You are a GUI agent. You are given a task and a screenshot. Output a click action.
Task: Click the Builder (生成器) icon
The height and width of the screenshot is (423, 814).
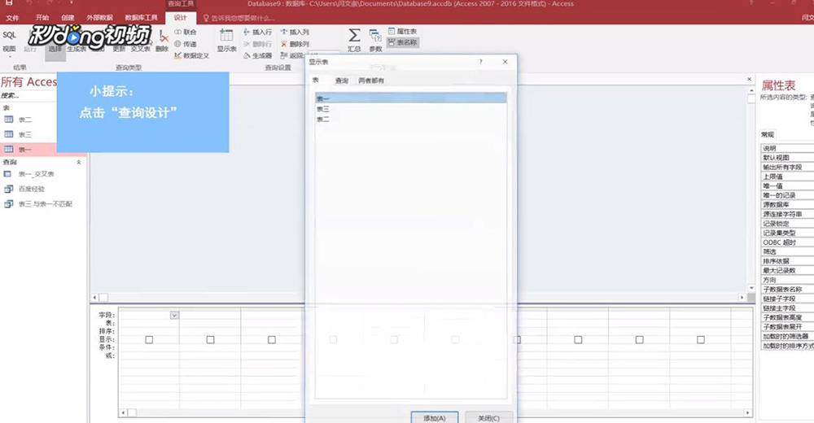point(258,55)
